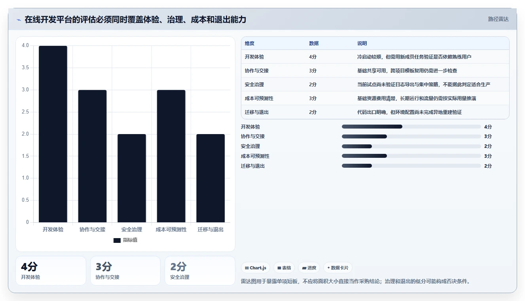Viewport: 525px width, 301px height.
Task: Click the 成本可预测性 bar in the chart
Action: [171, 156]
